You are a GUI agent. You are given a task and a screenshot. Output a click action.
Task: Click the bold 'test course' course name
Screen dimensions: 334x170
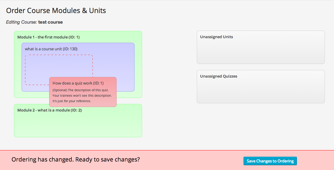(50, 22)
